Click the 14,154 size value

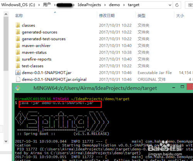[185, 73]
